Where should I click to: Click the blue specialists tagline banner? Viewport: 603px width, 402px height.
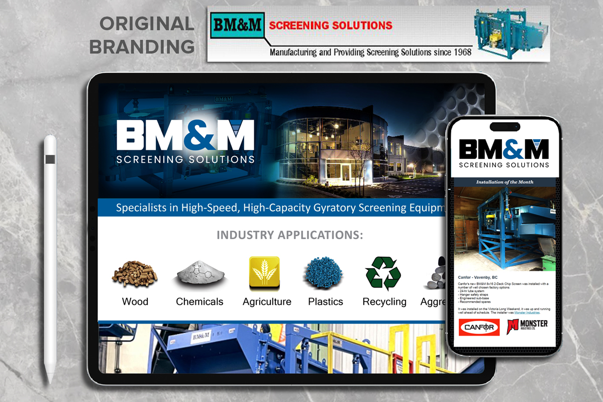click(x=272, y=208)
